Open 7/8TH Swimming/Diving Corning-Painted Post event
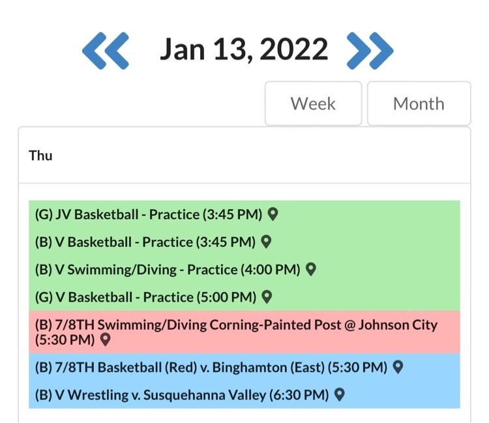This screenshot has height=423, width=489. [x=235, y=325]
